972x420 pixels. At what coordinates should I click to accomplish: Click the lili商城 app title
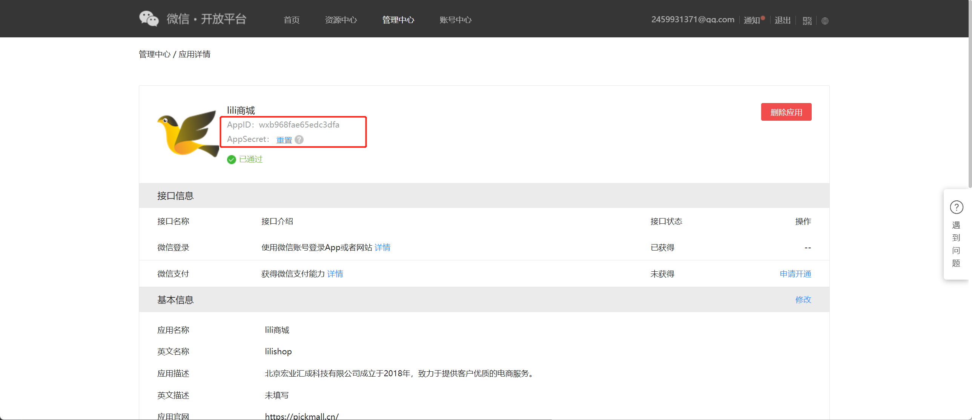pos(241,111)
